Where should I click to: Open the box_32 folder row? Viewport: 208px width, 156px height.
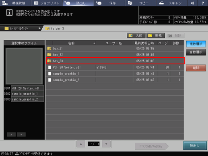[115, 55]
